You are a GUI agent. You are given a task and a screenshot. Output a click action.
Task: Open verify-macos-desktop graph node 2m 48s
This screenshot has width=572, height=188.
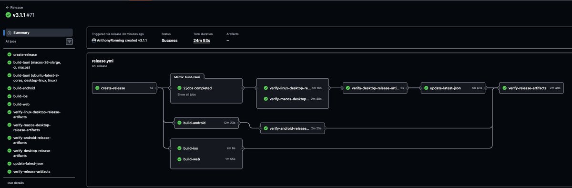tap(293, 99)
